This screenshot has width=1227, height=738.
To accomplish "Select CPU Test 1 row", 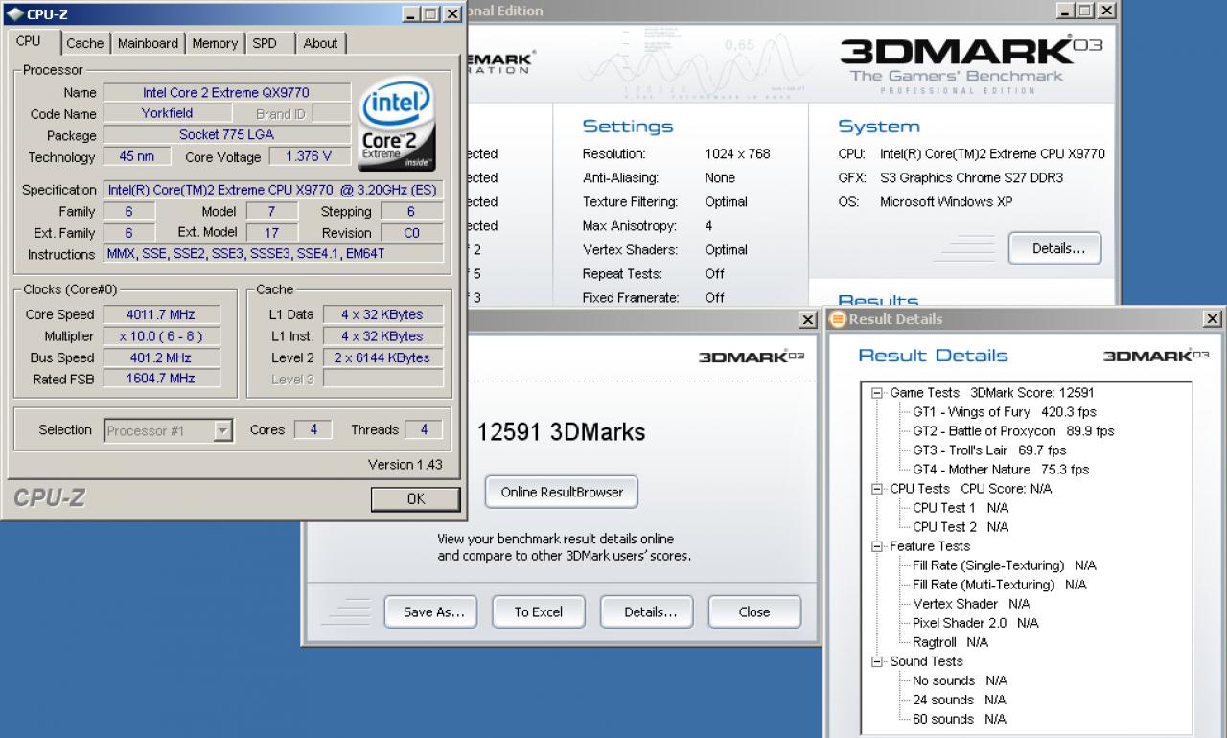I will [961, 508].
